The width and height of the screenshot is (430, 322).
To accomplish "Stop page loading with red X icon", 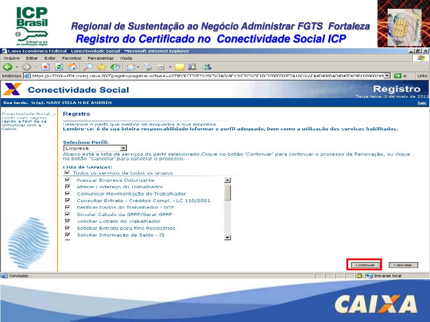I will [45, 67].
